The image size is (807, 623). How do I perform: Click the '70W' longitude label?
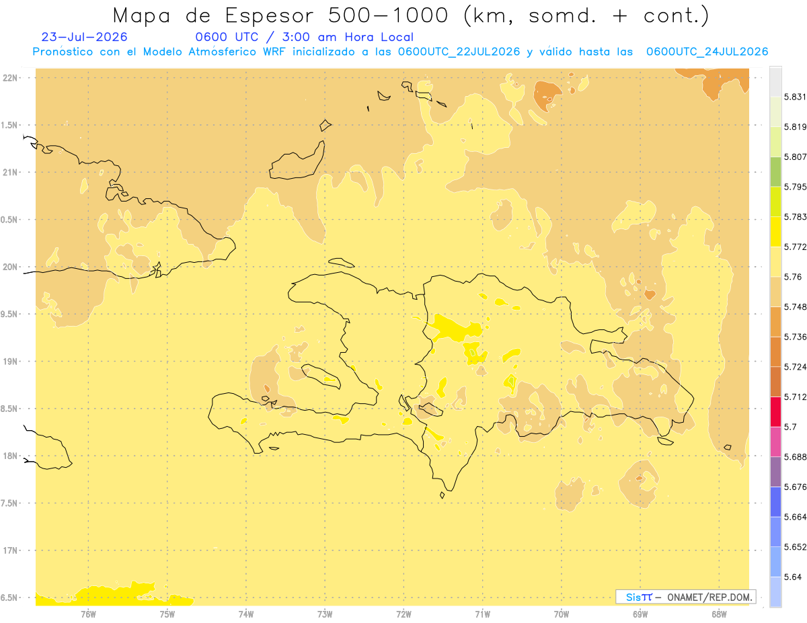click(x=562, y=614)
